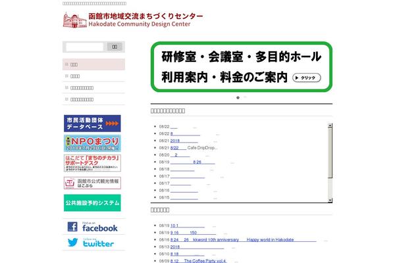Click the news list scroll-up arrow
Viewport: 395px width, 263px height.
tap(330, 126)
